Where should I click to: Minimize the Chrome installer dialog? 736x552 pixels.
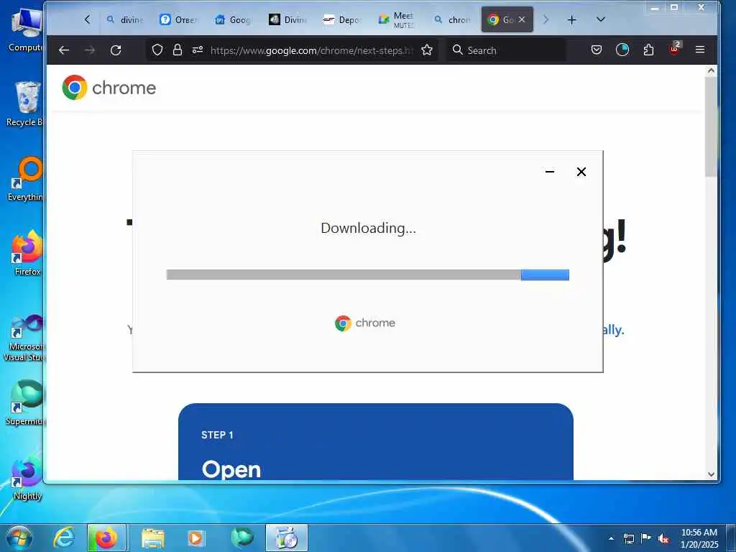click(x=550, y=172)
